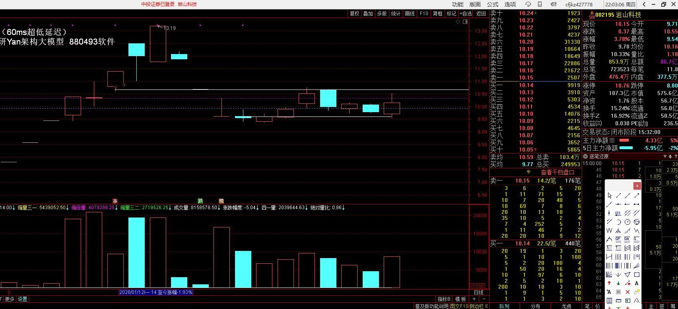The image size is (678, 309).
Task: Place a red up arrow marker
Action: click(609, 283)
